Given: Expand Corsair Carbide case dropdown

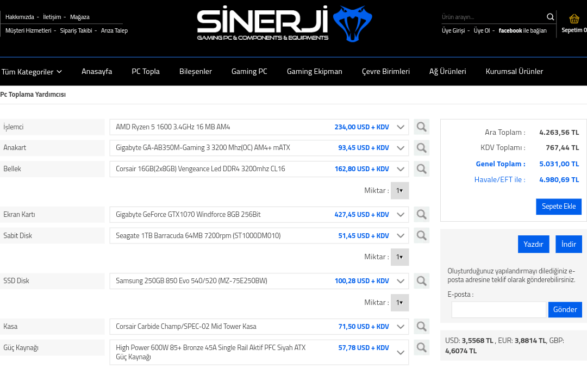Looking at the screenshot, I should 259,327.
